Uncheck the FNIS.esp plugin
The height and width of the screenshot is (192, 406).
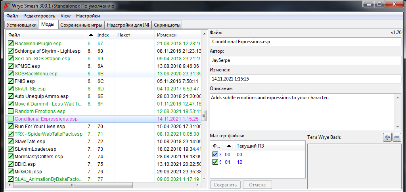(11, 81)
